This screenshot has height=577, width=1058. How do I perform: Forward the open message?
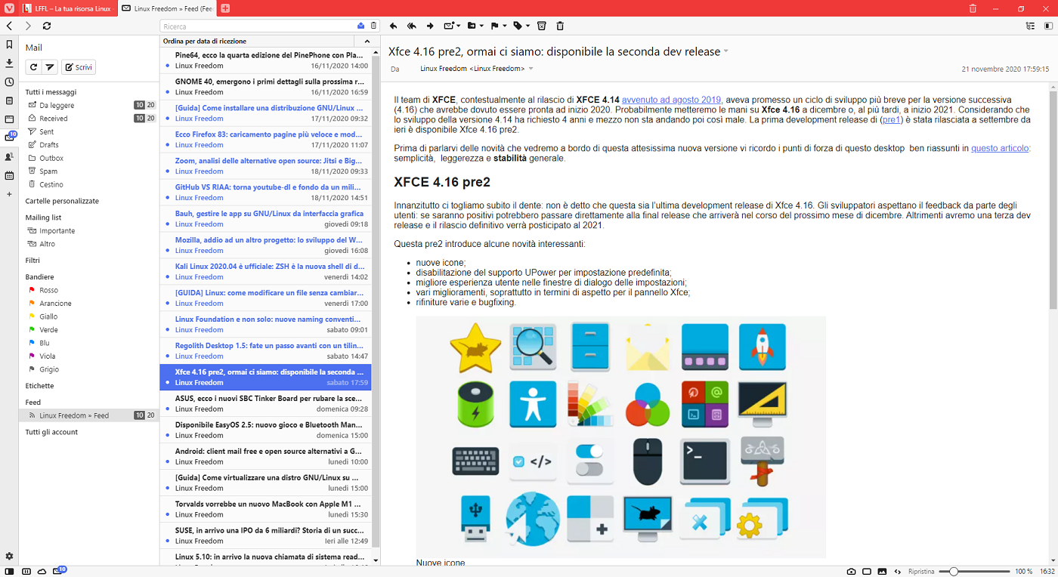click(x=430, y=26)
